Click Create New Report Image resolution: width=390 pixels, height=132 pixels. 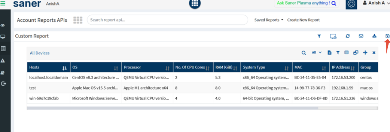point(303,20)
